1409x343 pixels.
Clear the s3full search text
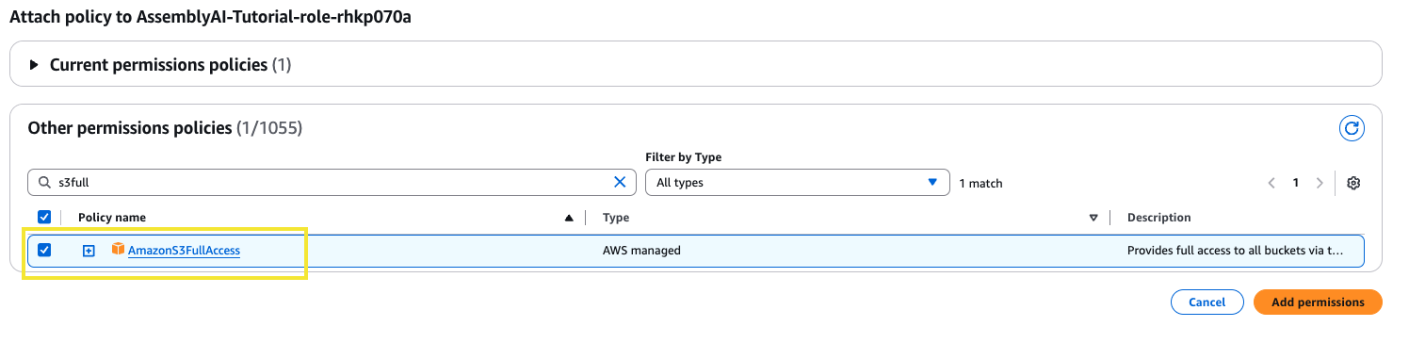pyautogui.click(x=620, y=183)
